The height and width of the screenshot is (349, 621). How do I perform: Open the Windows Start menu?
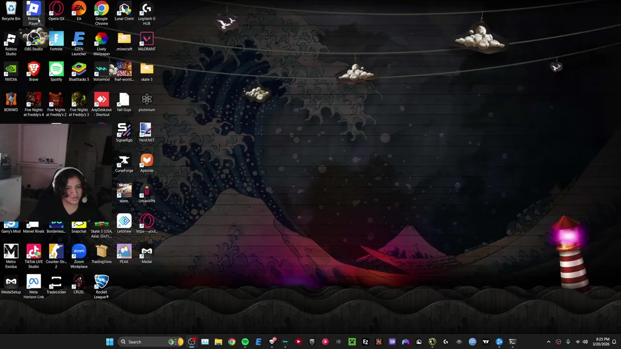pos(110,342)
